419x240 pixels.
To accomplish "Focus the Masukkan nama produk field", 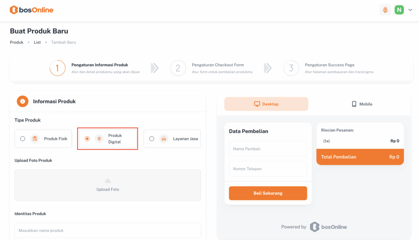I will [108, 230].
